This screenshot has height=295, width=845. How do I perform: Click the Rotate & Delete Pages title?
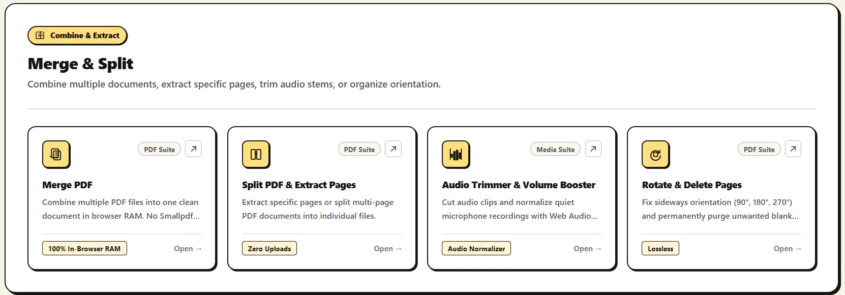[691, 185]
